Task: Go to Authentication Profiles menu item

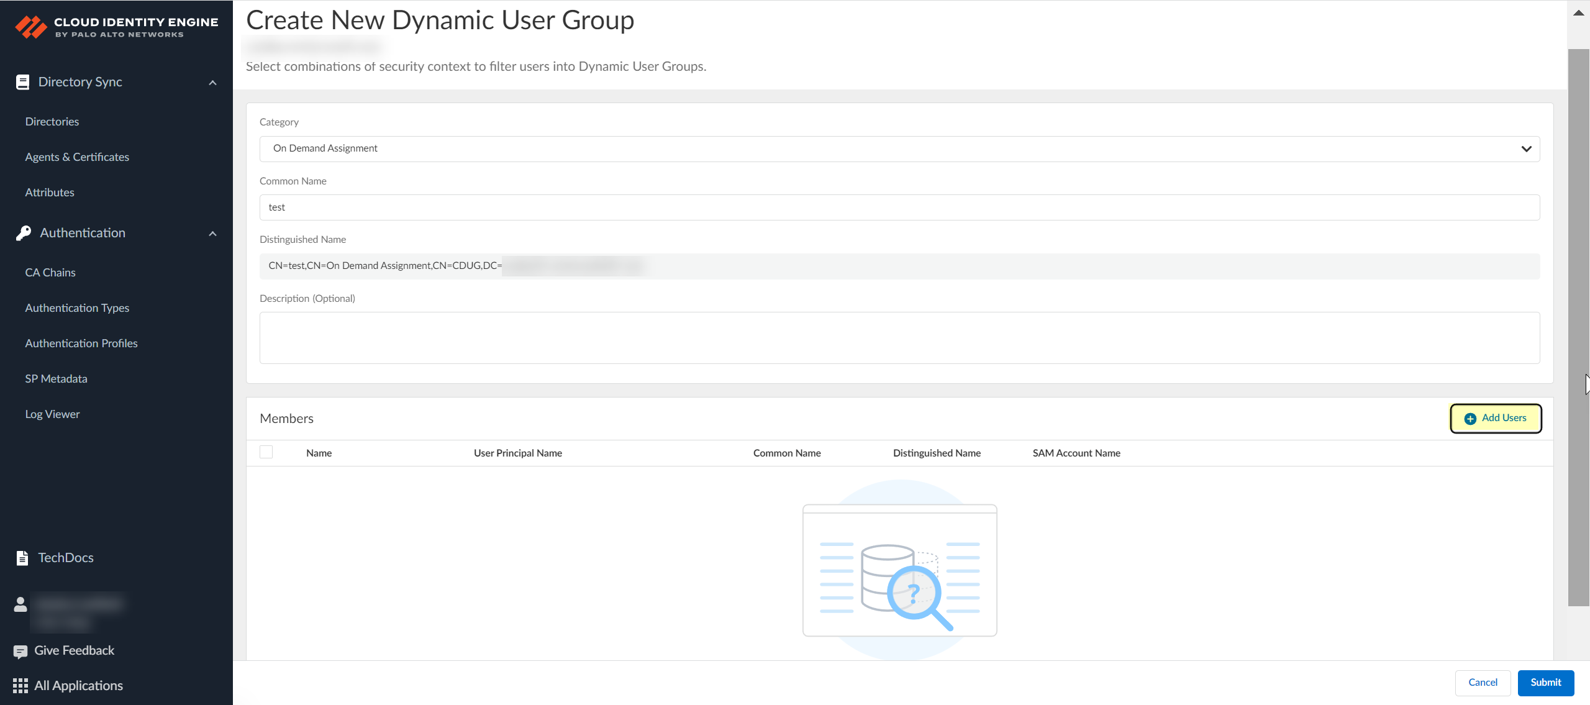Action: [x=81, y=343]
